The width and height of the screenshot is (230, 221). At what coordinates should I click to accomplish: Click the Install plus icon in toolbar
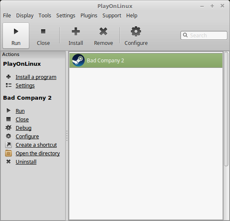coord(76,31)
